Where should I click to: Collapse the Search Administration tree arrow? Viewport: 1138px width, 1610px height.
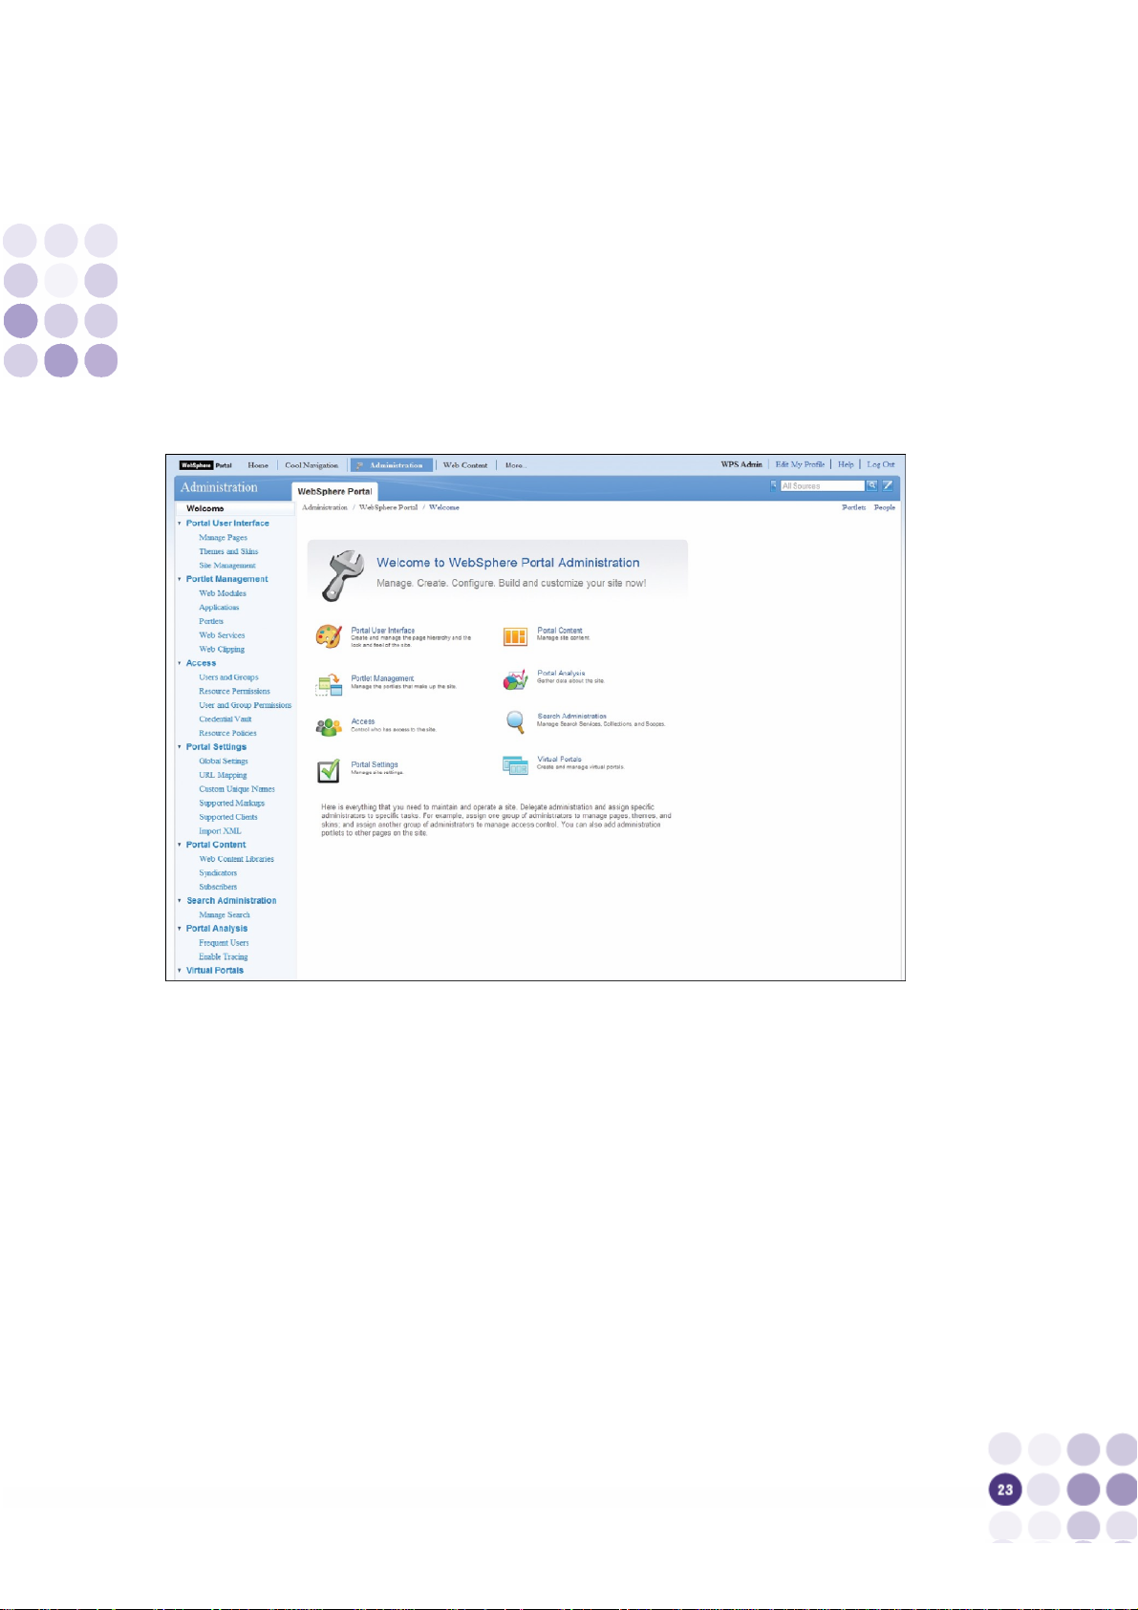(x=180, y=901)
